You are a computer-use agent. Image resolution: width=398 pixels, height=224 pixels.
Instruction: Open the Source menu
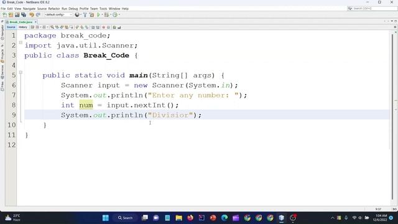(x=42, y=9)
